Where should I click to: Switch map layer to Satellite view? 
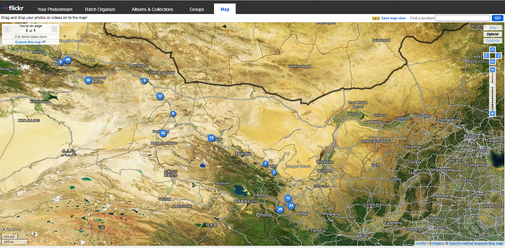[x=493, y=41]
